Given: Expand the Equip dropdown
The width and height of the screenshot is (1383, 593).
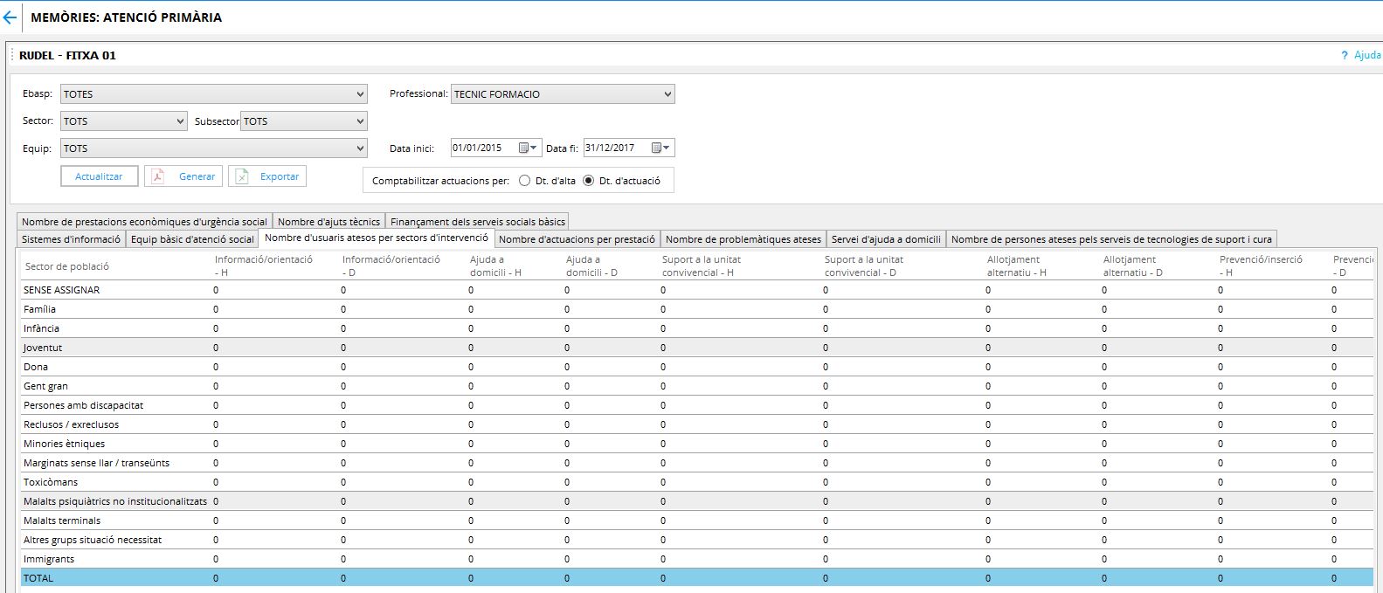Looking at the screenshot, I should [x=214, y=148].
